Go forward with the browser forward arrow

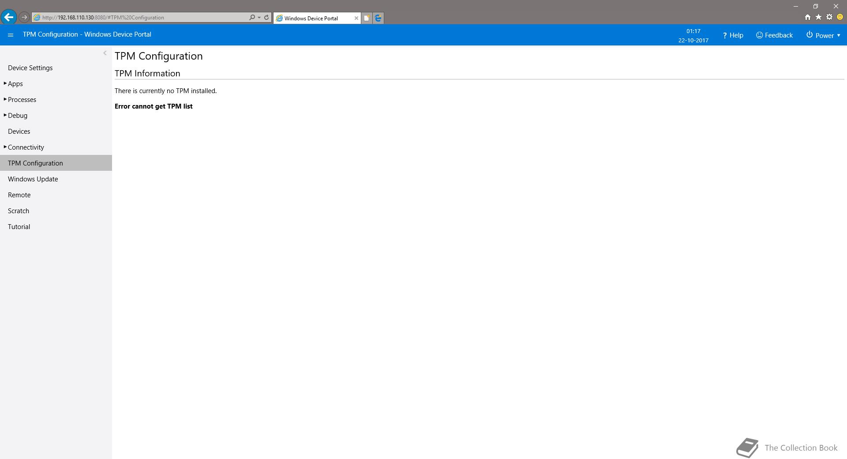click(x=24, y=17)
